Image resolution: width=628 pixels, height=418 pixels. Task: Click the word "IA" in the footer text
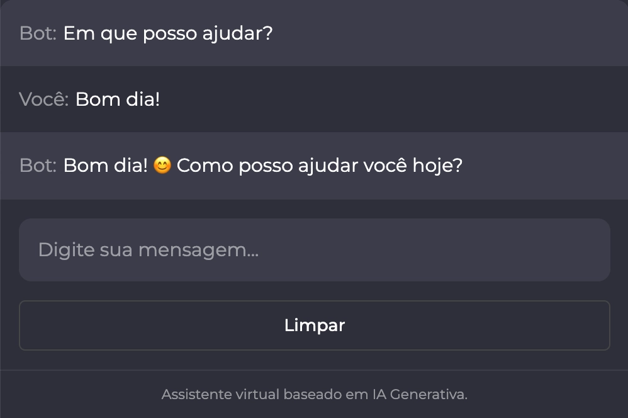pos(376,395)
